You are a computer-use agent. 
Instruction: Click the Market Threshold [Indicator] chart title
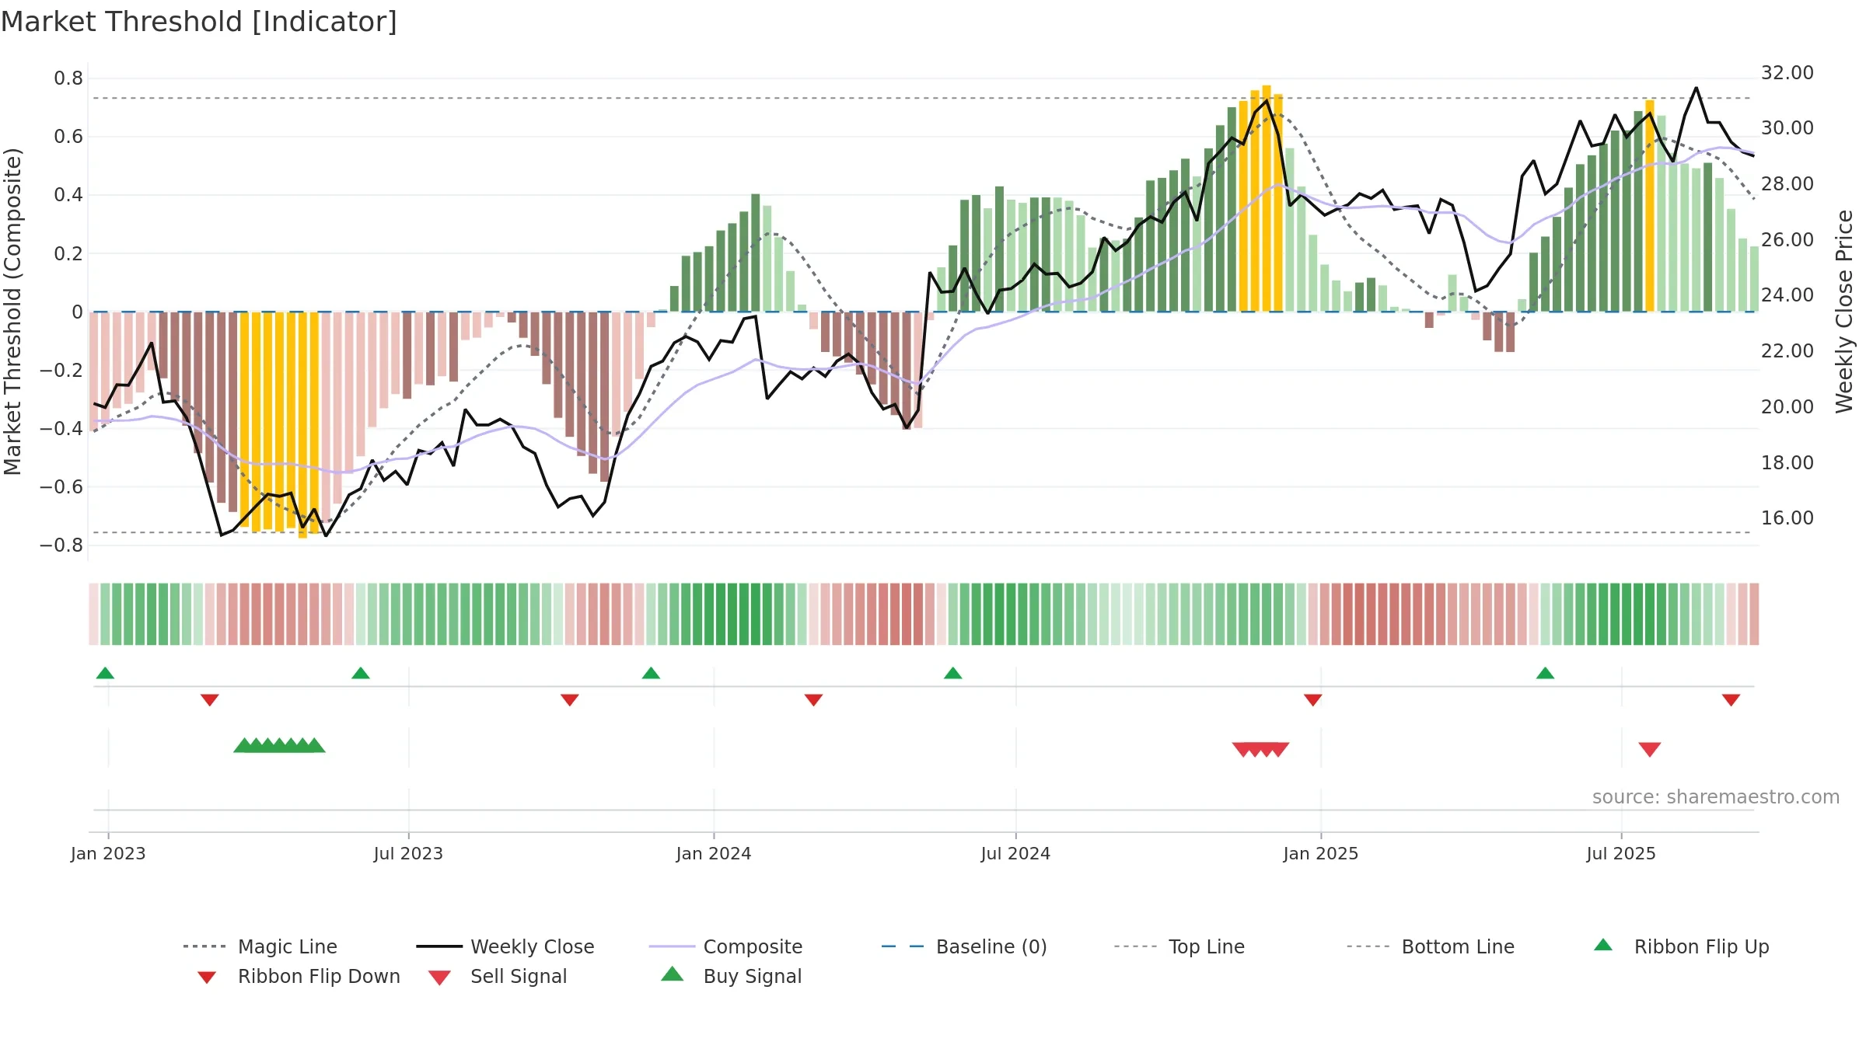(x=199, y=22)
